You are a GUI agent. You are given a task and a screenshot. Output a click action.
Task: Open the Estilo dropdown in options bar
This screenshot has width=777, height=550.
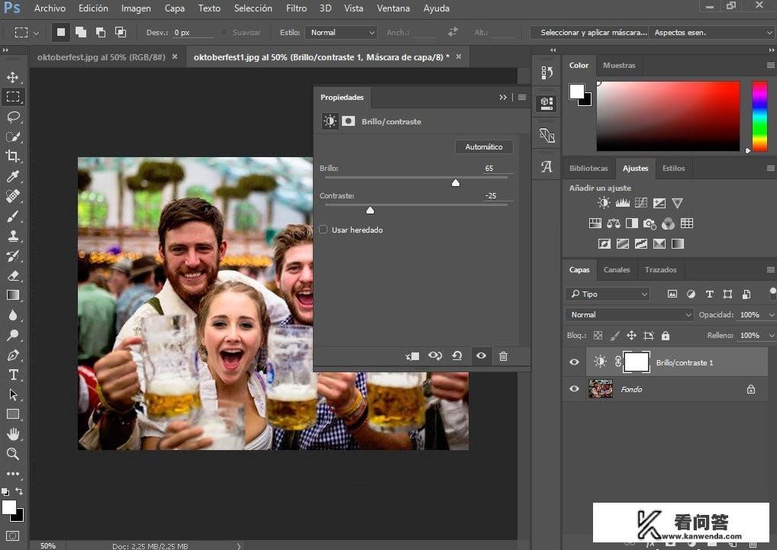click(x=341, y=33)
